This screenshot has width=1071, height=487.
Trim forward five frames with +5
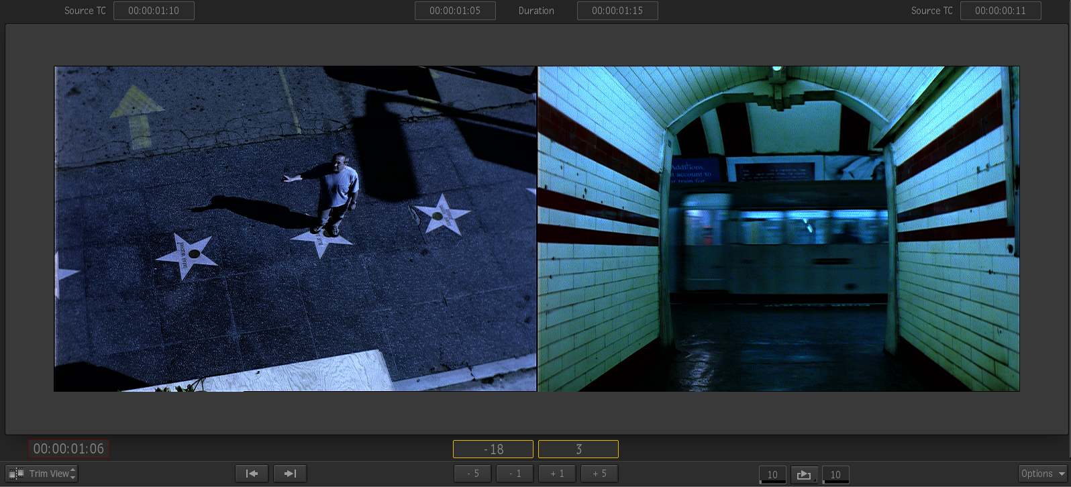[599, 474]
